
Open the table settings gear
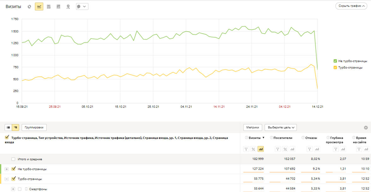[x=366, y=127]
